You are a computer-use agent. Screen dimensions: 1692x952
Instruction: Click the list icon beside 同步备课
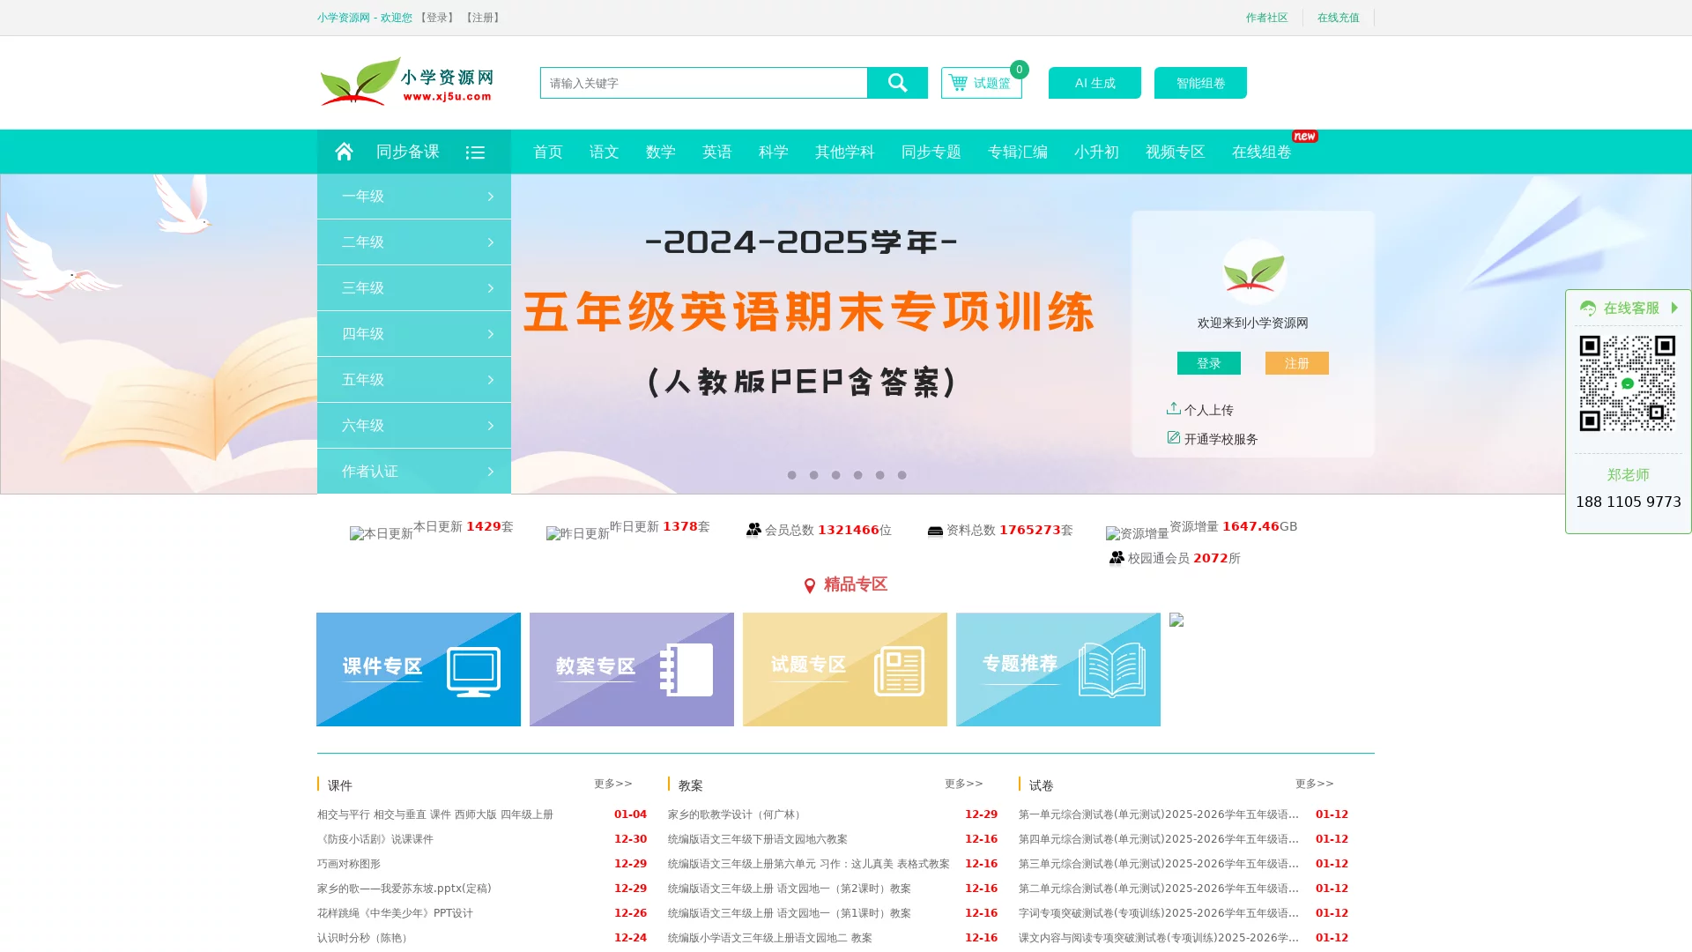coord(475,151)
